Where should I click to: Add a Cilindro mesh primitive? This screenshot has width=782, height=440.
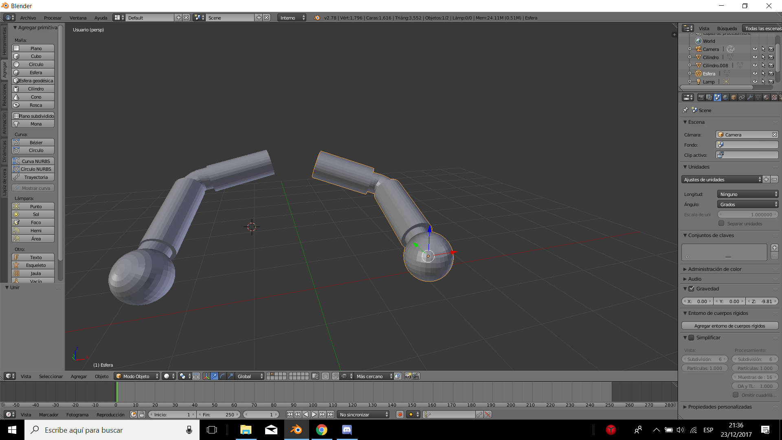33,89
